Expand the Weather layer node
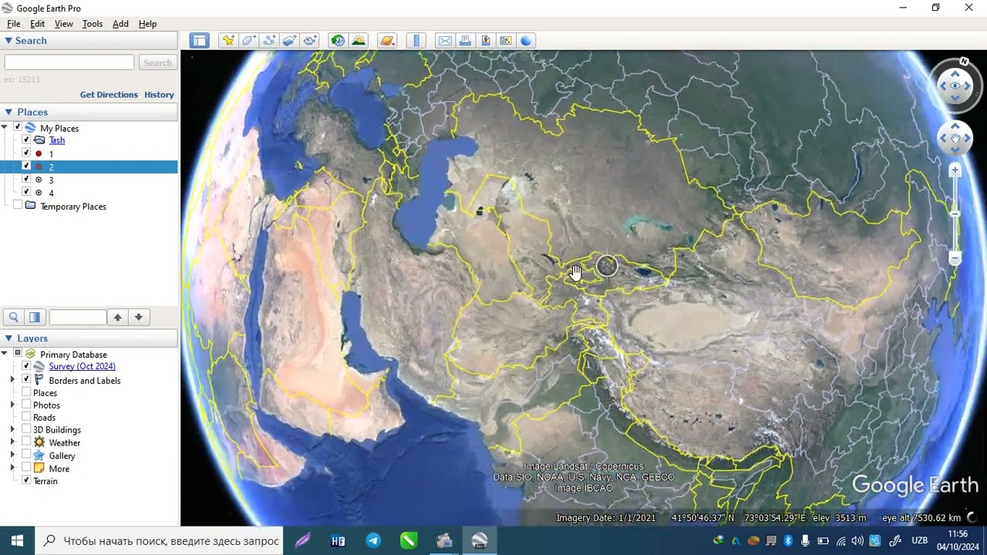987x555 pixels. [12, 442]
